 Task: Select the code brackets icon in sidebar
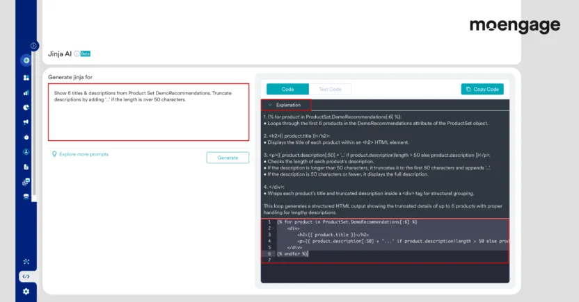[x=26, y=276]
